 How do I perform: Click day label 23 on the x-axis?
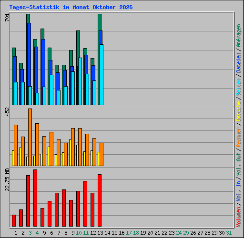coord(172,233)
